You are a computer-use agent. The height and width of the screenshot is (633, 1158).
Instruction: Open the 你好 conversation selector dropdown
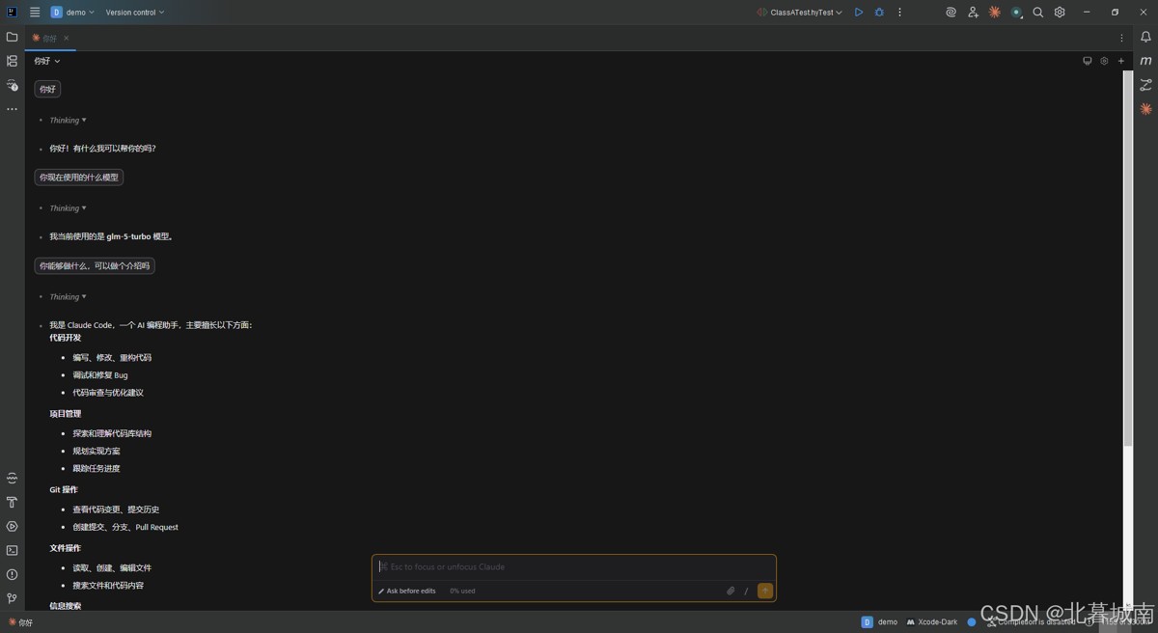pos(46,61)
